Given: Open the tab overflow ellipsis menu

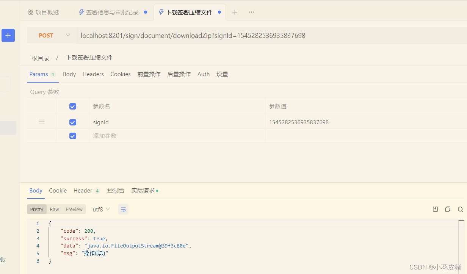Looking at the screenshot, I should point(251,12).
